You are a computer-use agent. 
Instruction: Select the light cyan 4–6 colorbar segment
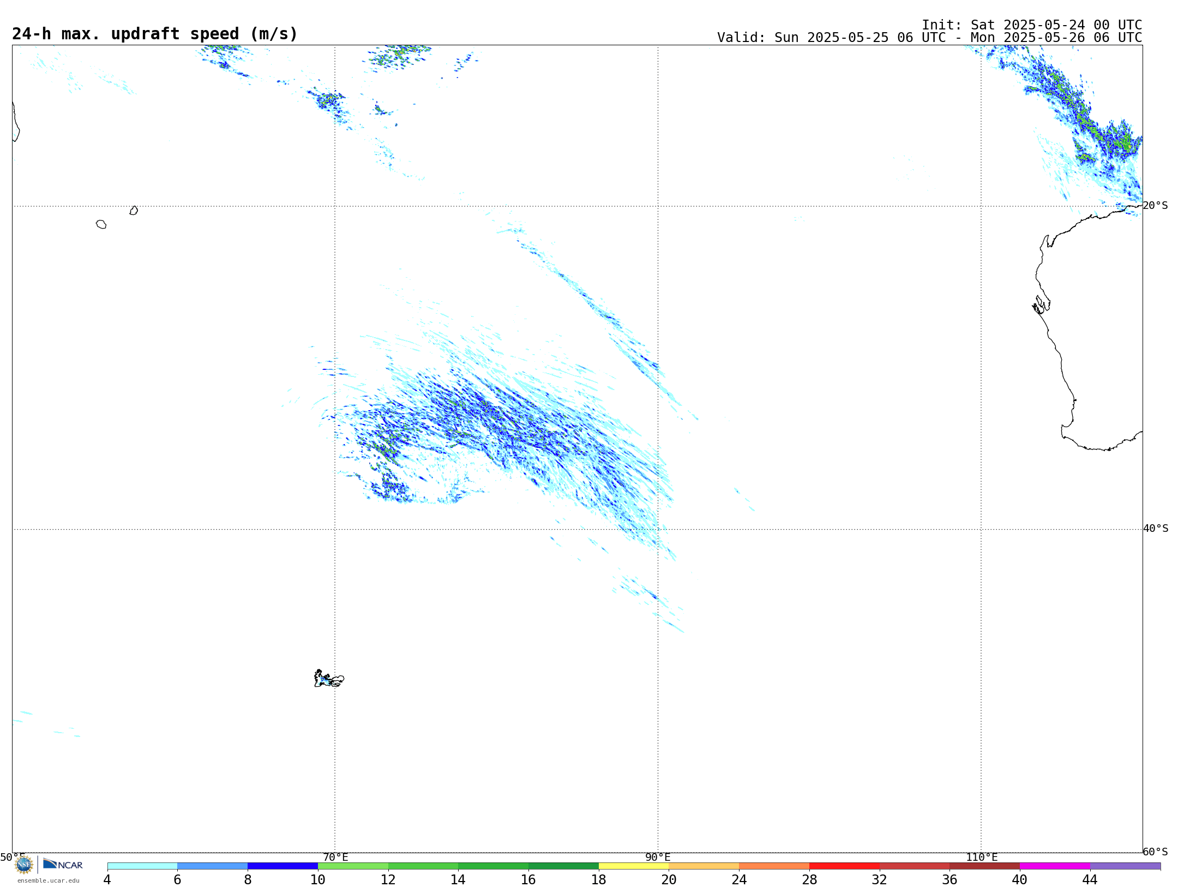142,866
